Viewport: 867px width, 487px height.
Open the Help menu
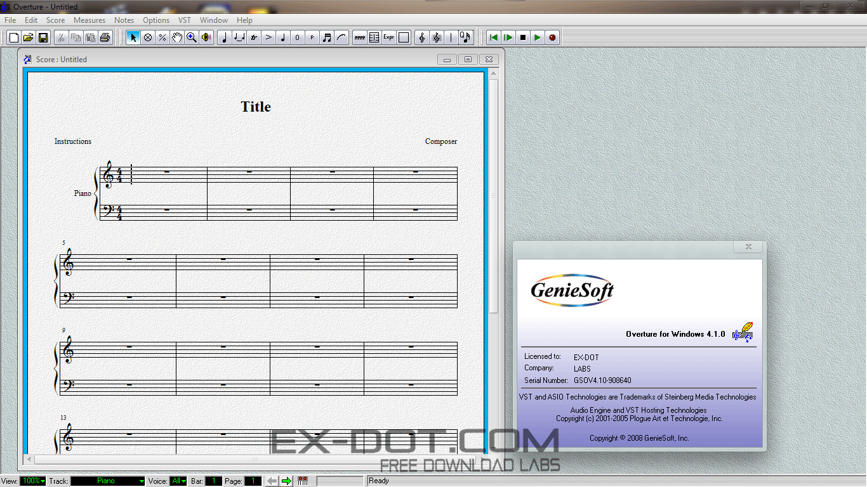244,20
